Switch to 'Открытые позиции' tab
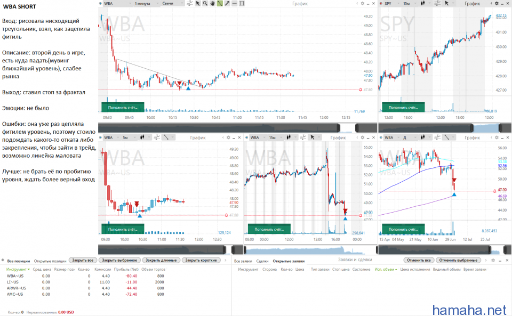Image resolution: width=512 pixels, height=316 pixels. tap(50, 261)
